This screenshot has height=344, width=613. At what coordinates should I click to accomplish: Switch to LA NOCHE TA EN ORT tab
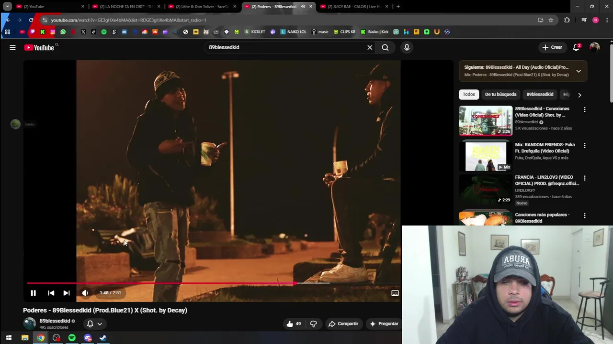coord(125,6)
